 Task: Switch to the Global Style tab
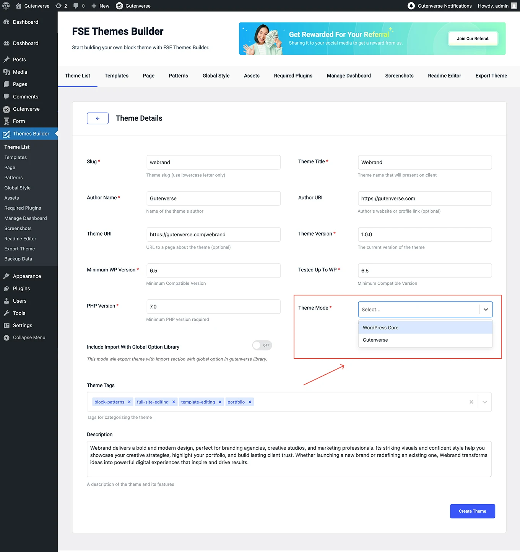coord(216,76)
